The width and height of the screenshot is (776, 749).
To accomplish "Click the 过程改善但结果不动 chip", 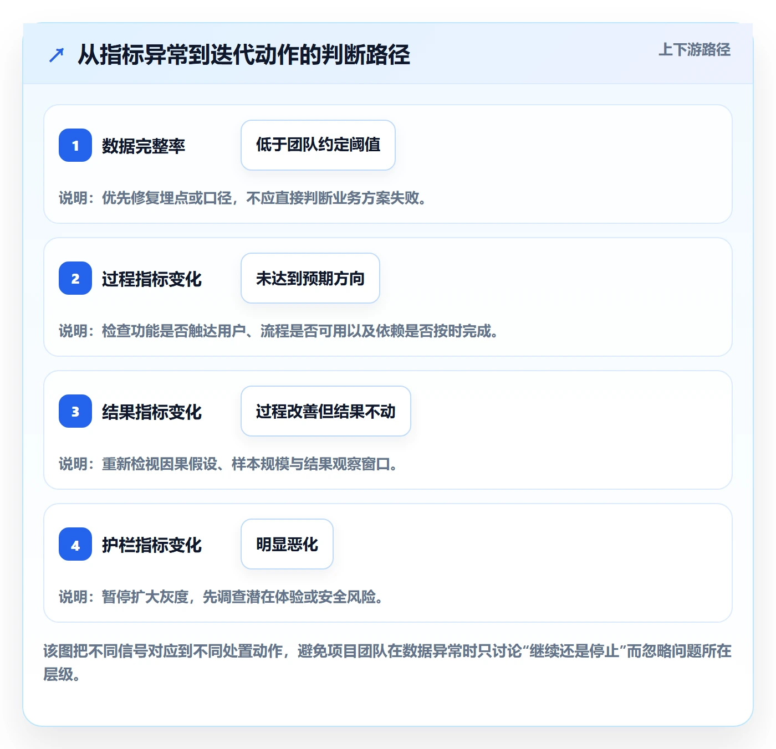I will (326, 411).
